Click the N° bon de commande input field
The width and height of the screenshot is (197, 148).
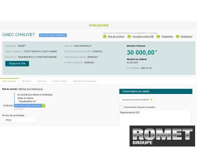19,120
